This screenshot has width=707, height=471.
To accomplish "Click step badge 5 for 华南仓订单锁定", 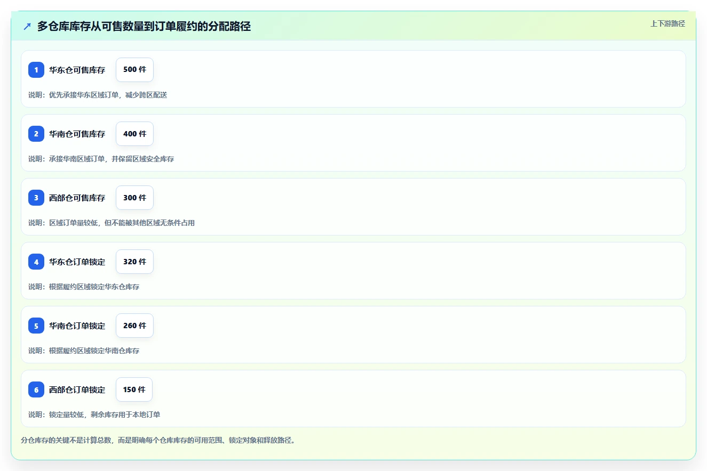I will click(36, 326).
